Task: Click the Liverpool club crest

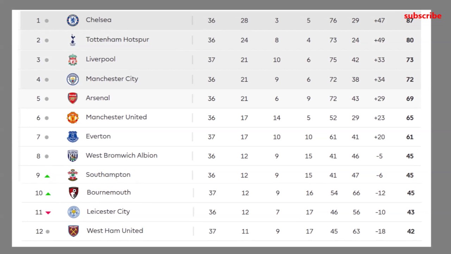Action: (x=73, y=60)
